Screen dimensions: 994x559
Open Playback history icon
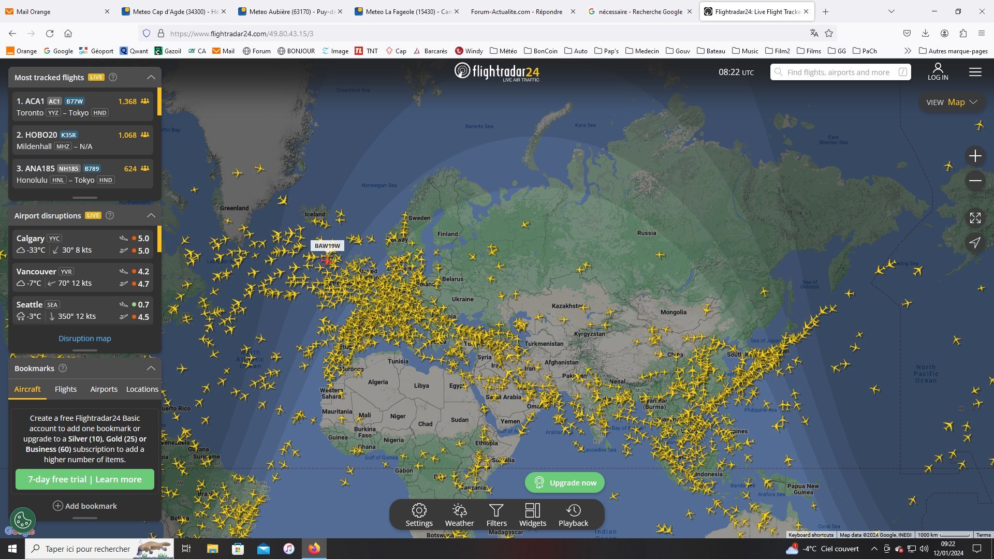click(x=573, y=515)
